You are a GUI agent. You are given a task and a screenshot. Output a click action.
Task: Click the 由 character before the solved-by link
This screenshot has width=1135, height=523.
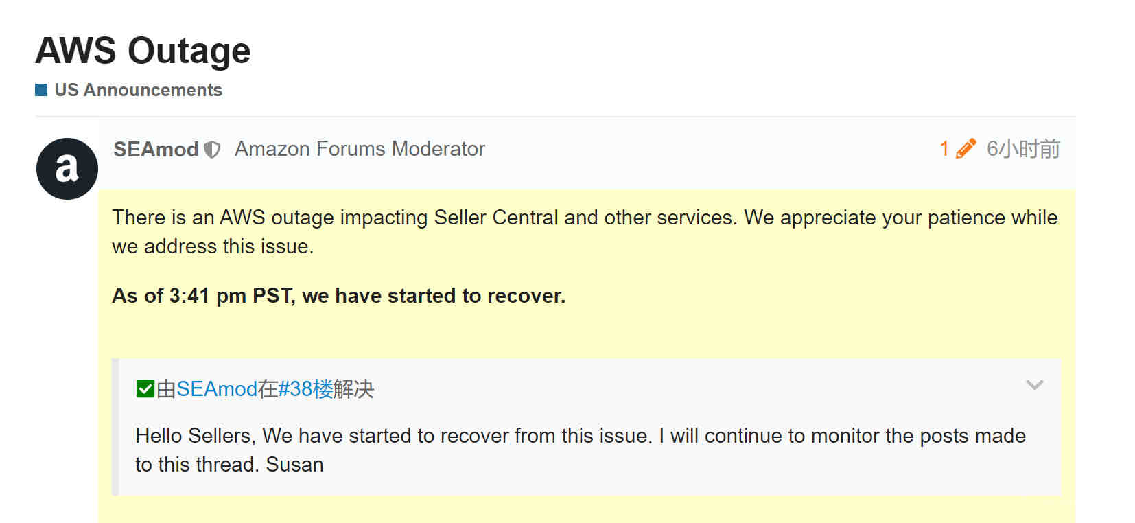coord(166,389)
